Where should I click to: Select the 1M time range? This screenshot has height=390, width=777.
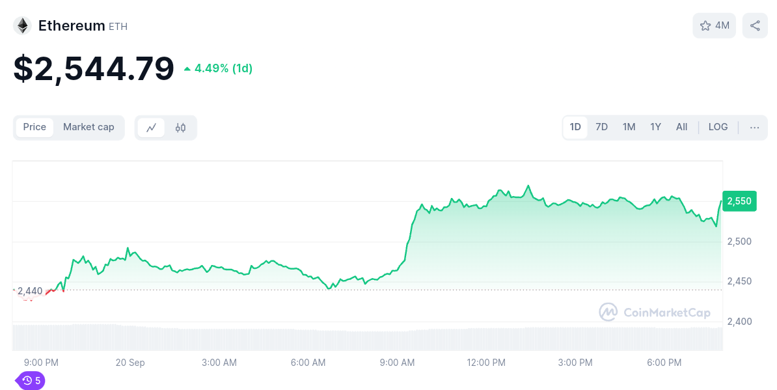click(x=629, y=127)
